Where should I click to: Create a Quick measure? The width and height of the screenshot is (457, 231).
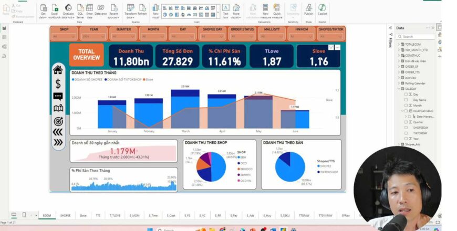(x=277, y=12)
